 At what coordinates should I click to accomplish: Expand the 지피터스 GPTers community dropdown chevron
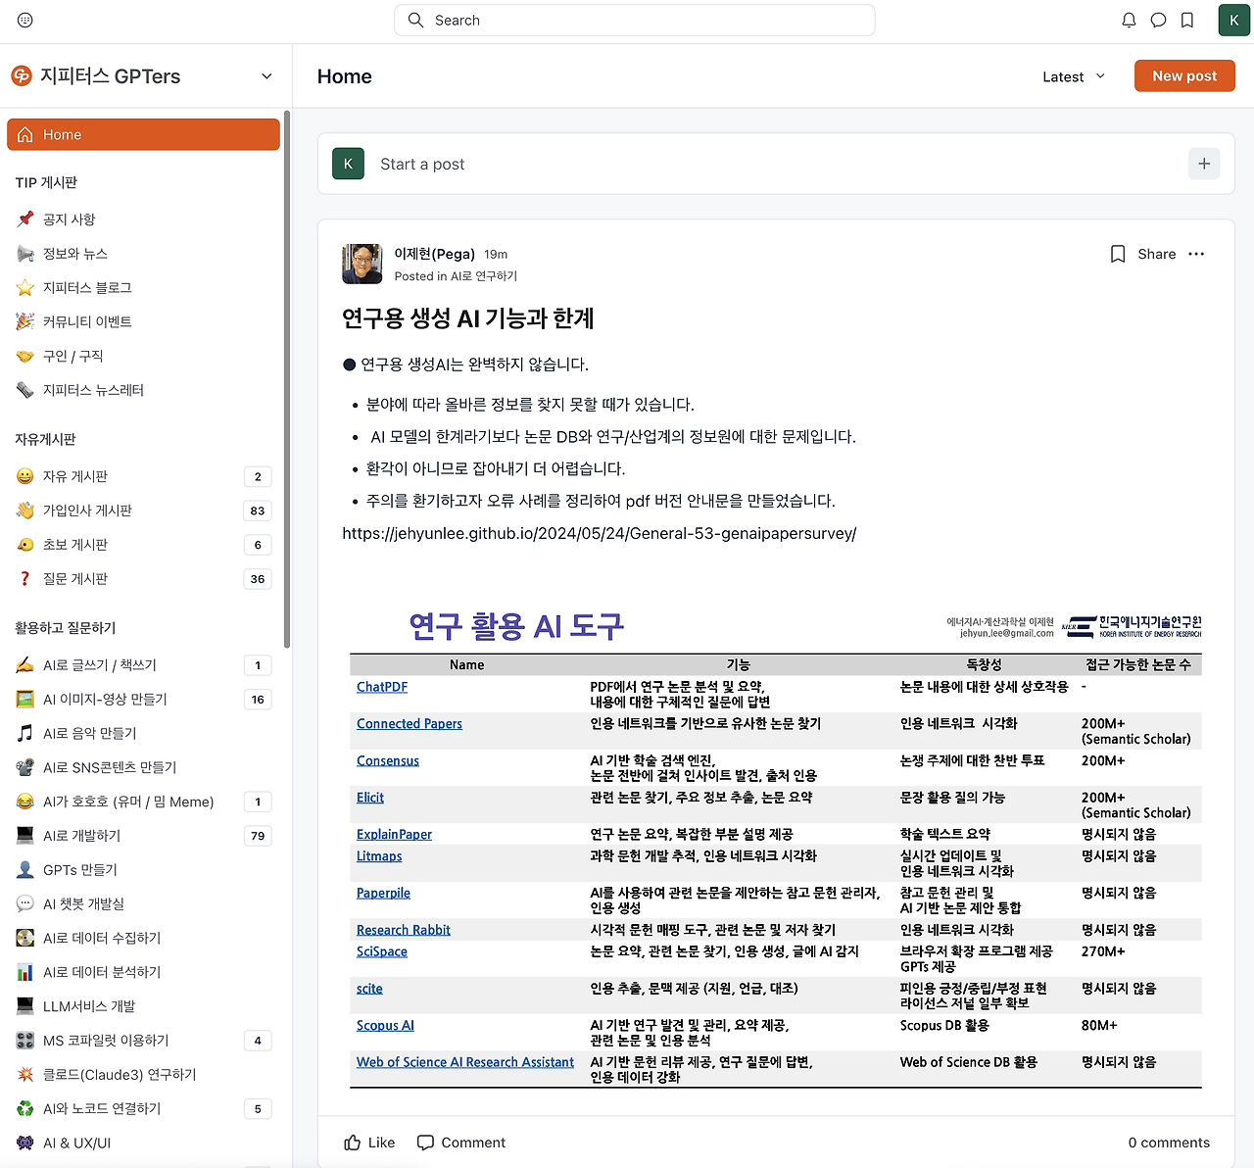266,76
